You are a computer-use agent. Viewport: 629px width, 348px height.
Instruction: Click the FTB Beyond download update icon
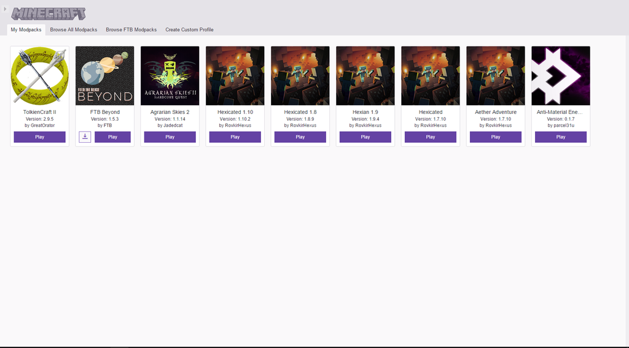[85, 137]
